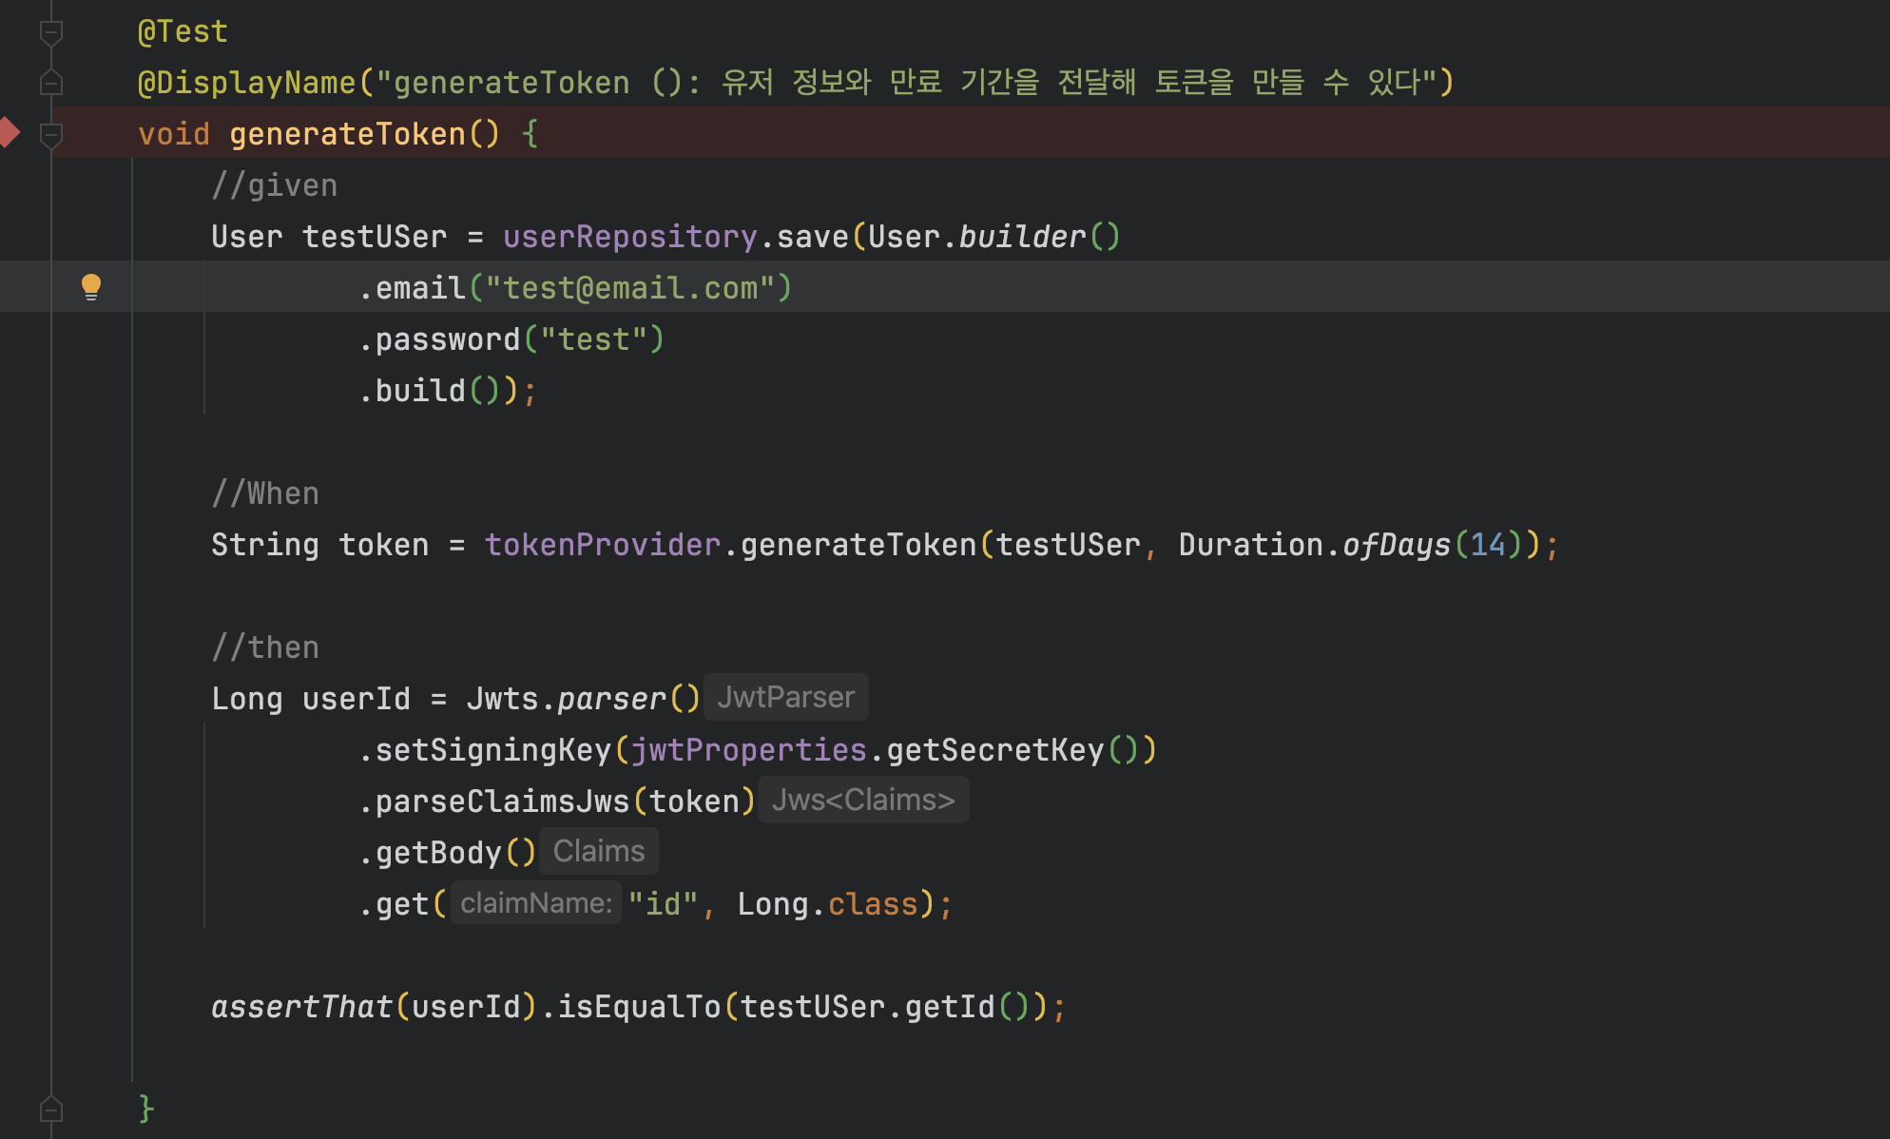
Task: Click the //given comment line
Action: point(275,185)
